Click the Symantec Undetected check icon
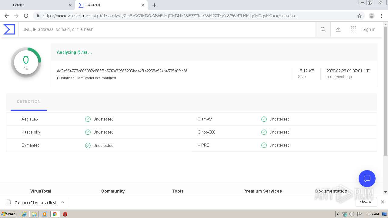 click(x=88, y=145)
